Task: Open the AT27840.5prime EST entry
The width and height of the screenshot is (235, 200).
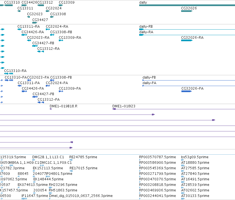Action: [x=183, y=176]
